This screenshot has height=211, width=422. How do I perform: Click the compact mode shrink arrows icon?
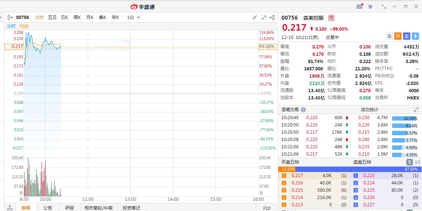(384, 7)
